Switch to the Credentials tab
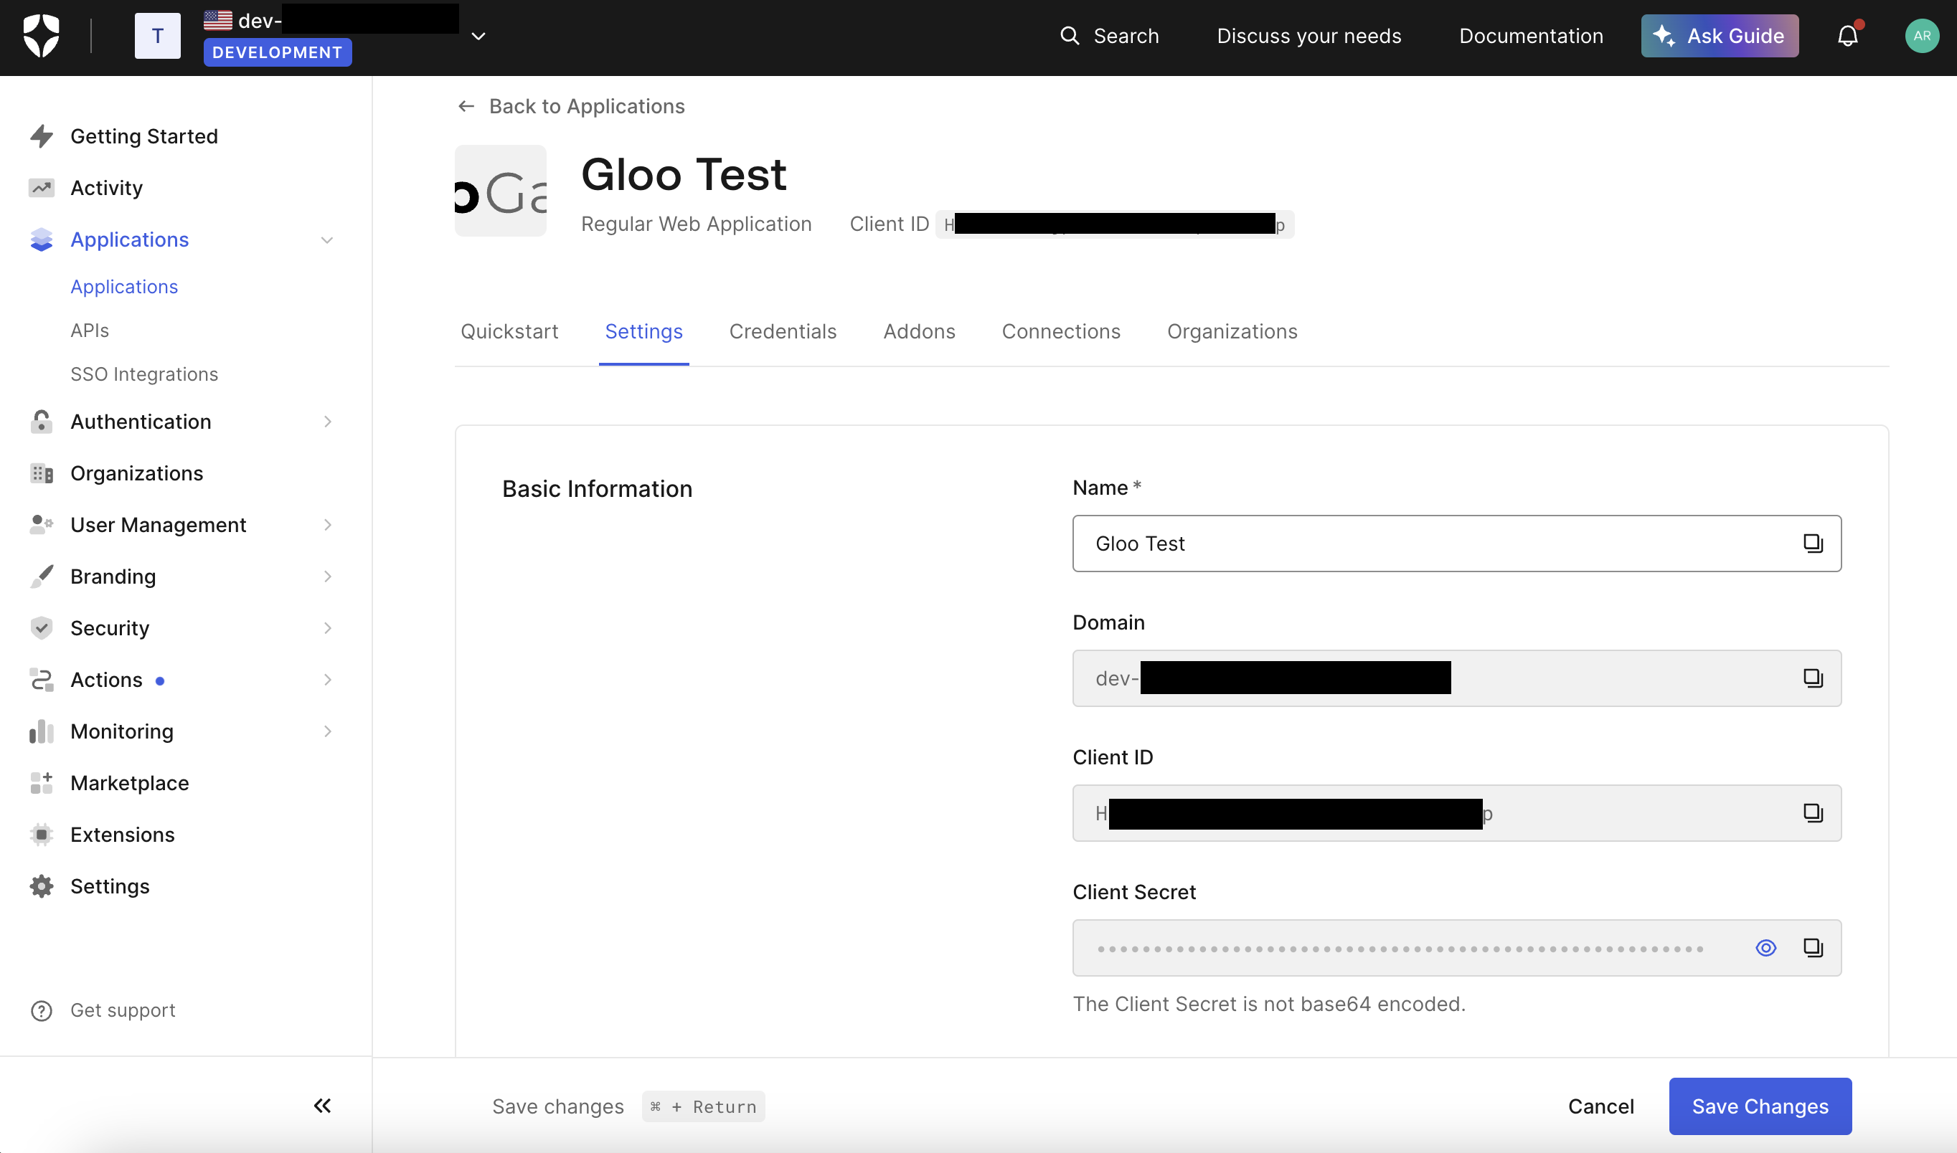Viewport: 1957px width, 1153px height. [x=783, y=329]
